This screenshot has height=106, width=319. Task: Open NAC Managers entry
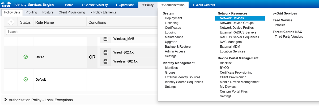click(231, 42)
